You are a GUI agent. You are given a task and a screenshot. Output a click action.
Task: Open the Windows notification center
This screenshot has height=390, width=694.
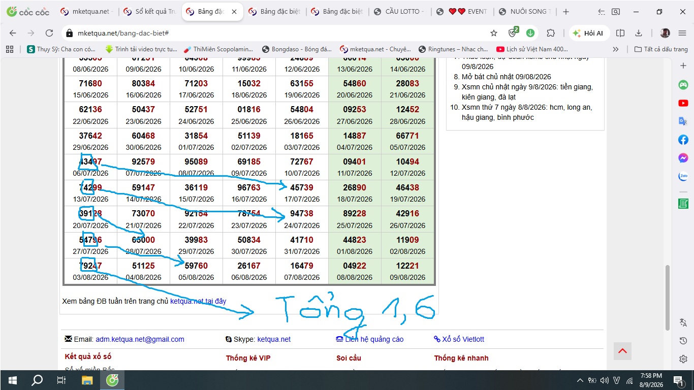(x=678, y=380)
